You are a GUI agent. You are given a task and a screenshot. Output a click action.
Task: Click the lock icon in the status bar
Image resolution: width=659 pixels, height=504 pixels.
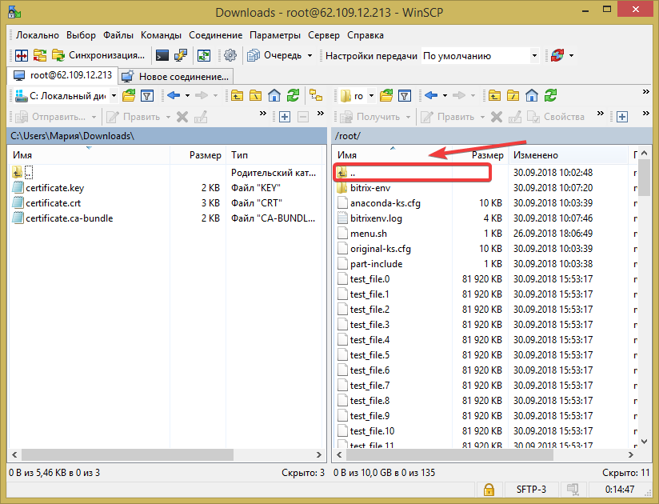[489, 490]
